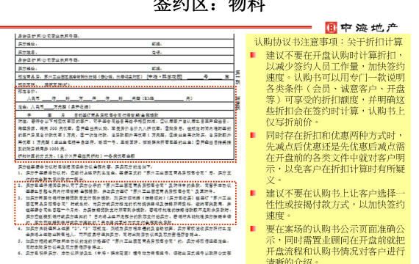Viewport: 419px width, 264px height.
Task: Click the 中海地产 brand name text
Action: point(369,28)
